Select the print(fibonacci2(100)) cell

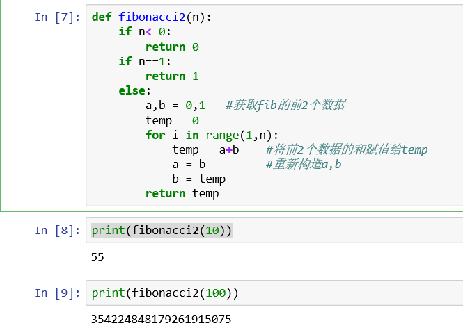(165, 293)
